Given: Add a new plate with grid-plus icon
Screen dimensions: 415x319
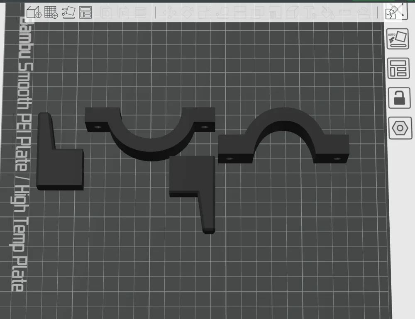Looking at the screenshot, I should pos(51,12).
